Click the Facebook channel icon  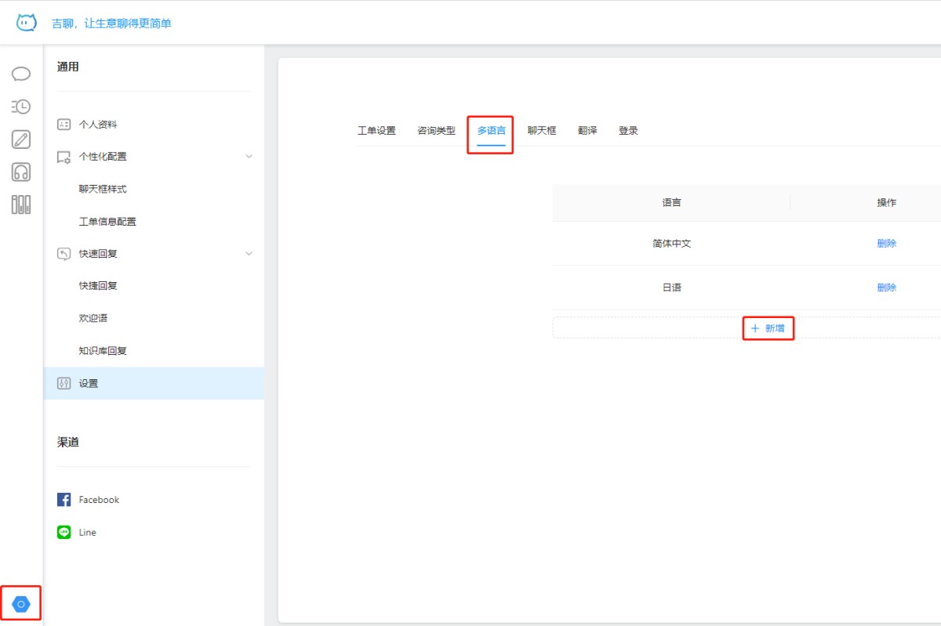tap(64, 500)
